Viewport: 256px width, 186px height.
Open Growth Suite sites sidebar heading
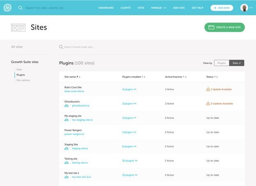pyautogui.click(x=25, y=62)
